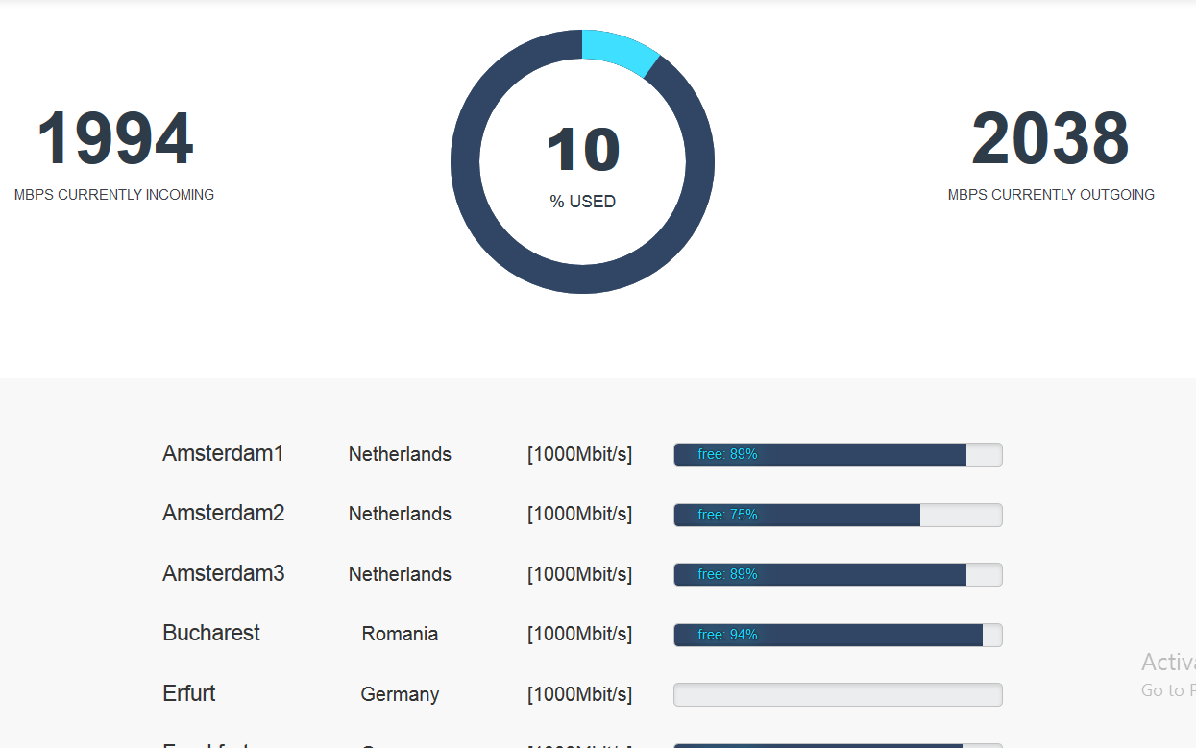
Task: Click the 'MBPS CURRENTLY OUTGOING' label
Action: (x=1051, y=195)
